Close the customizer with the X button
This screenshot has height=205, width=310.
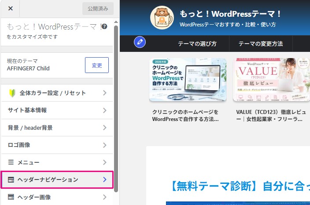tap(11, 8)
